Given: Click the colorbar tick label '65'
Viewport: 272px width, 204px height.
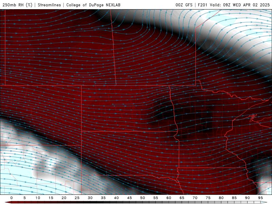Looking at the screenshot, I should click(x=182, y=198).
